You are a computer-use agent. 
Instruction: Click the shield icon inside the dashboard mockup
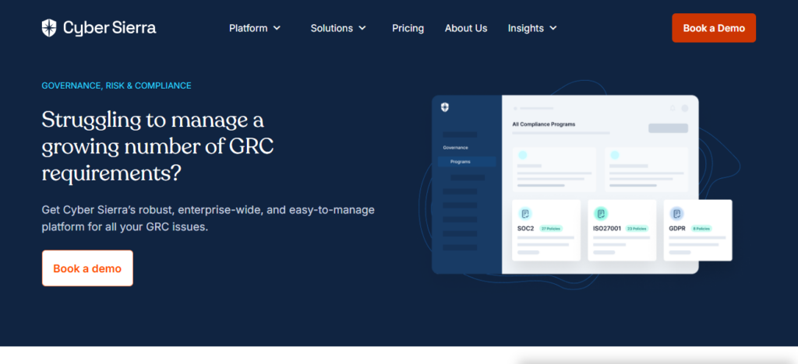[x=444, y=107]
